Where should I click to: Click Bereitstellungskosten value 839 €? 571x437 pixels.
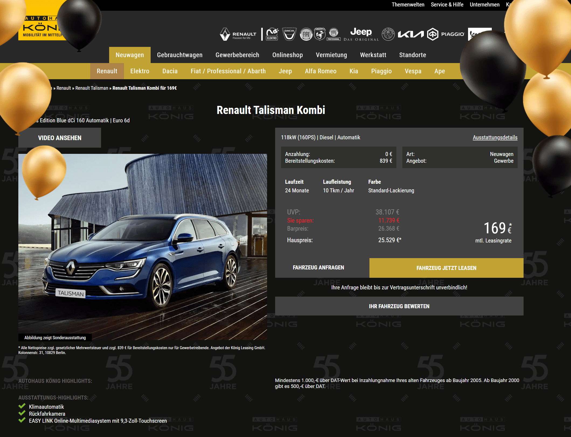point(386,161)
